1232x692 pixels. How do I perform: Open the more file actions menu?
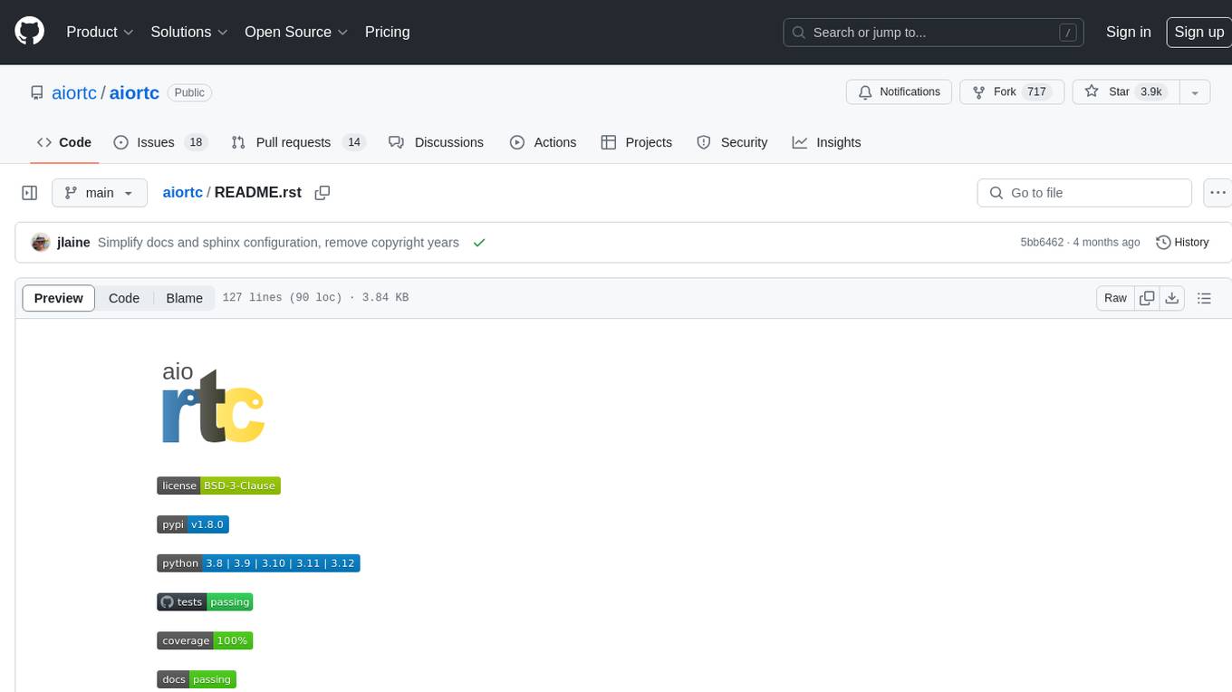1218,193
